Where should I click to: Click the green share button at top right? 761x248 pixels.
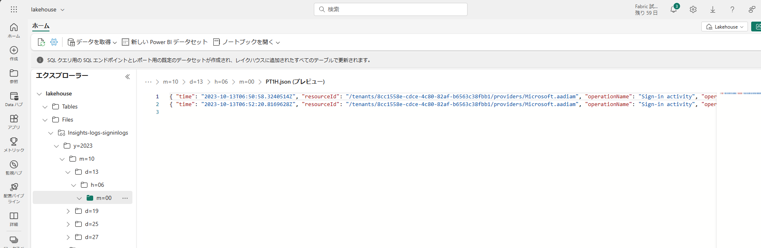point(756,27)
